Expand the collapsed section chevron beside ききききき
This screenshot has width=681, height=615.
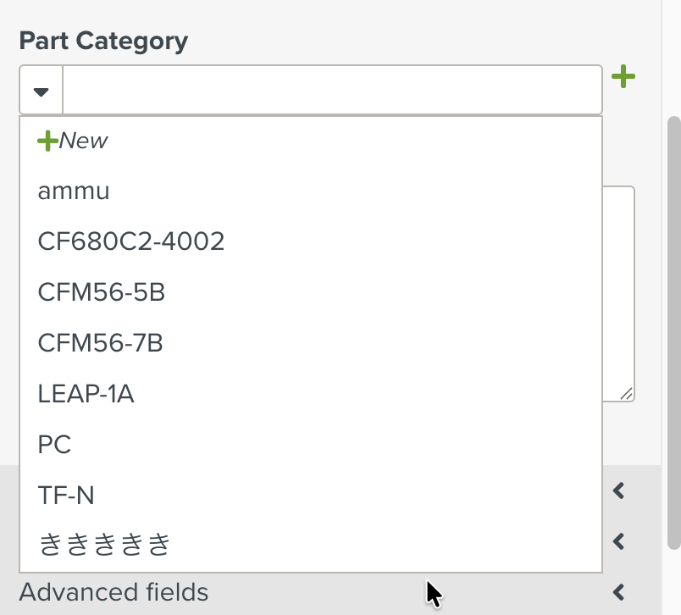click(x=619, y=541)
